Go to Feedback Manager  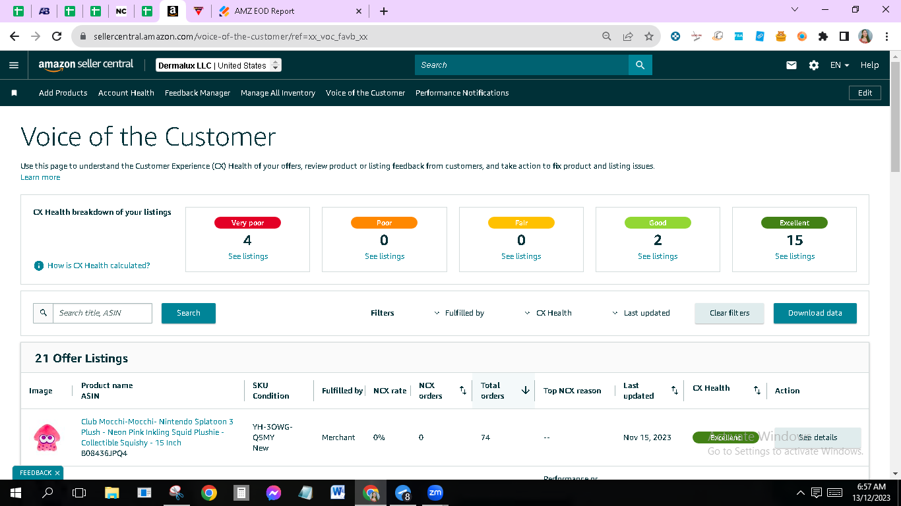pyautogui.click(x=197, y=93)
